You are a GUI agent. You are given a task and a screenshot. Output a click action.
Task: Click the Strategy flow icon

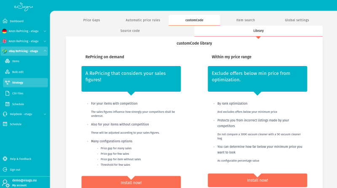(x=7, y=82)
